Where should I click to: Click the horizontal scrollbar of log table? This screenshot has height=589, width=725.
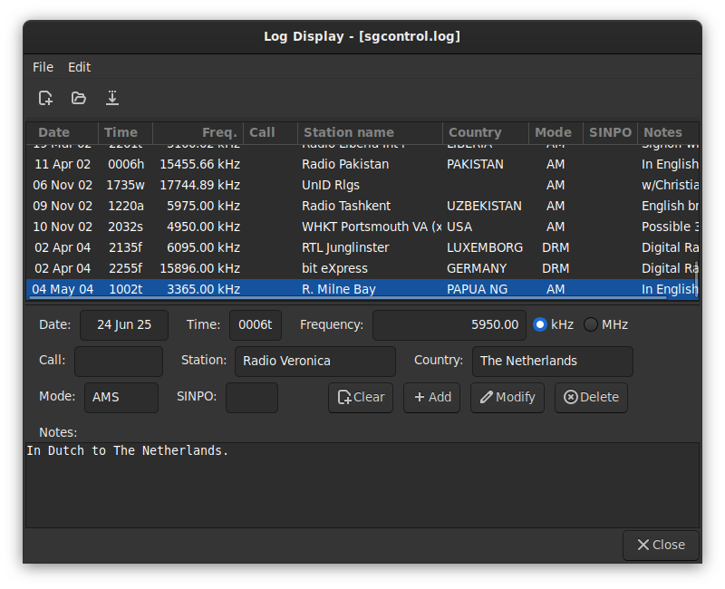(x=348, y=298)
